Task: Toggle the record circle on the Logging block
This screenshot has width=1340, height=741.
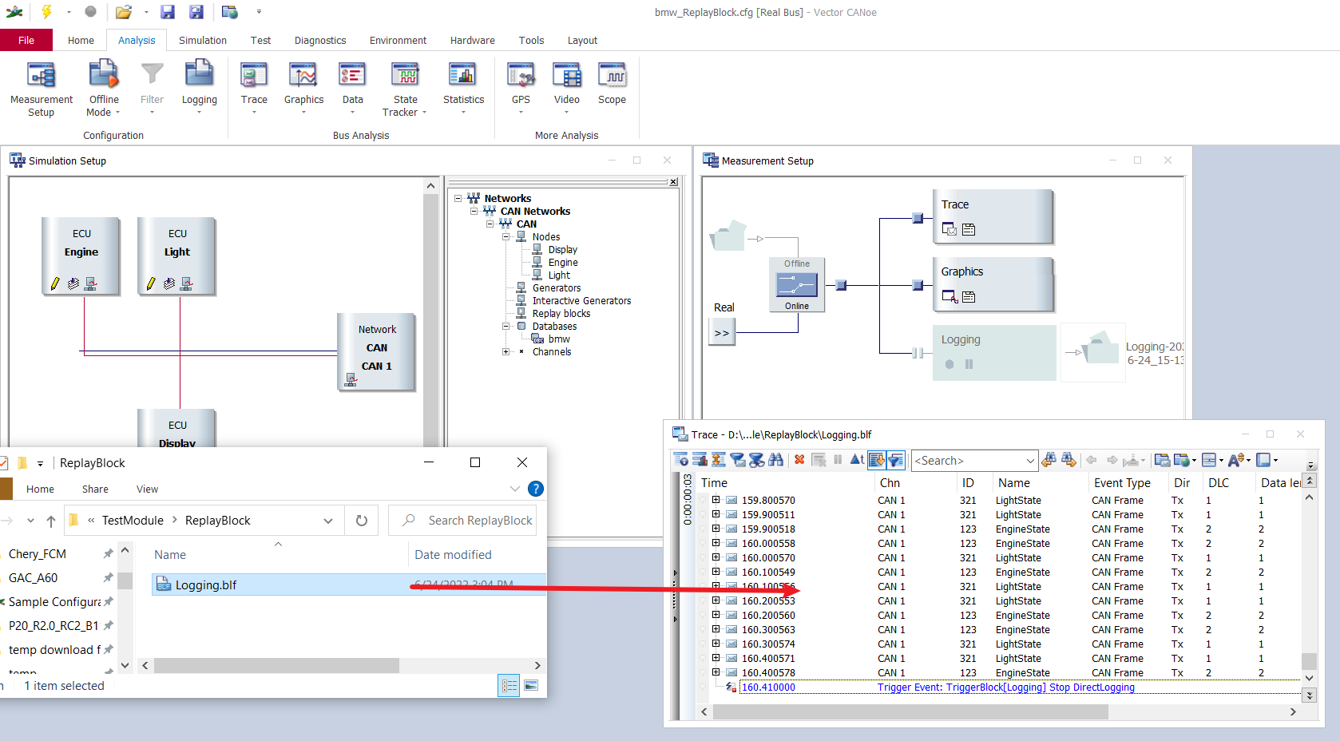Action: click(x=949, y=364)
